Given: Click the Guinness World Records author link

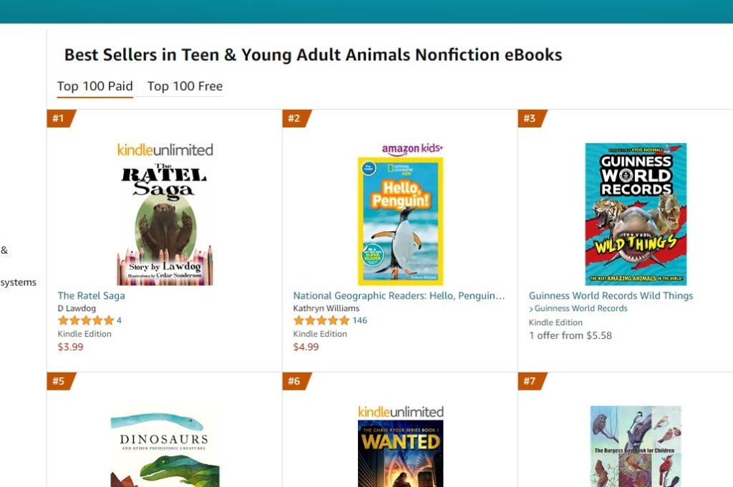Looking at the screenshot, I should coord(581,309).
